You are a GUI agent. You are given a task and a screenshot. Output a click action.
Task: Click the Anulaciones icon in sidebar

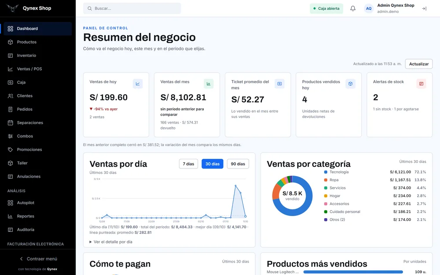(x=11, y=176)
